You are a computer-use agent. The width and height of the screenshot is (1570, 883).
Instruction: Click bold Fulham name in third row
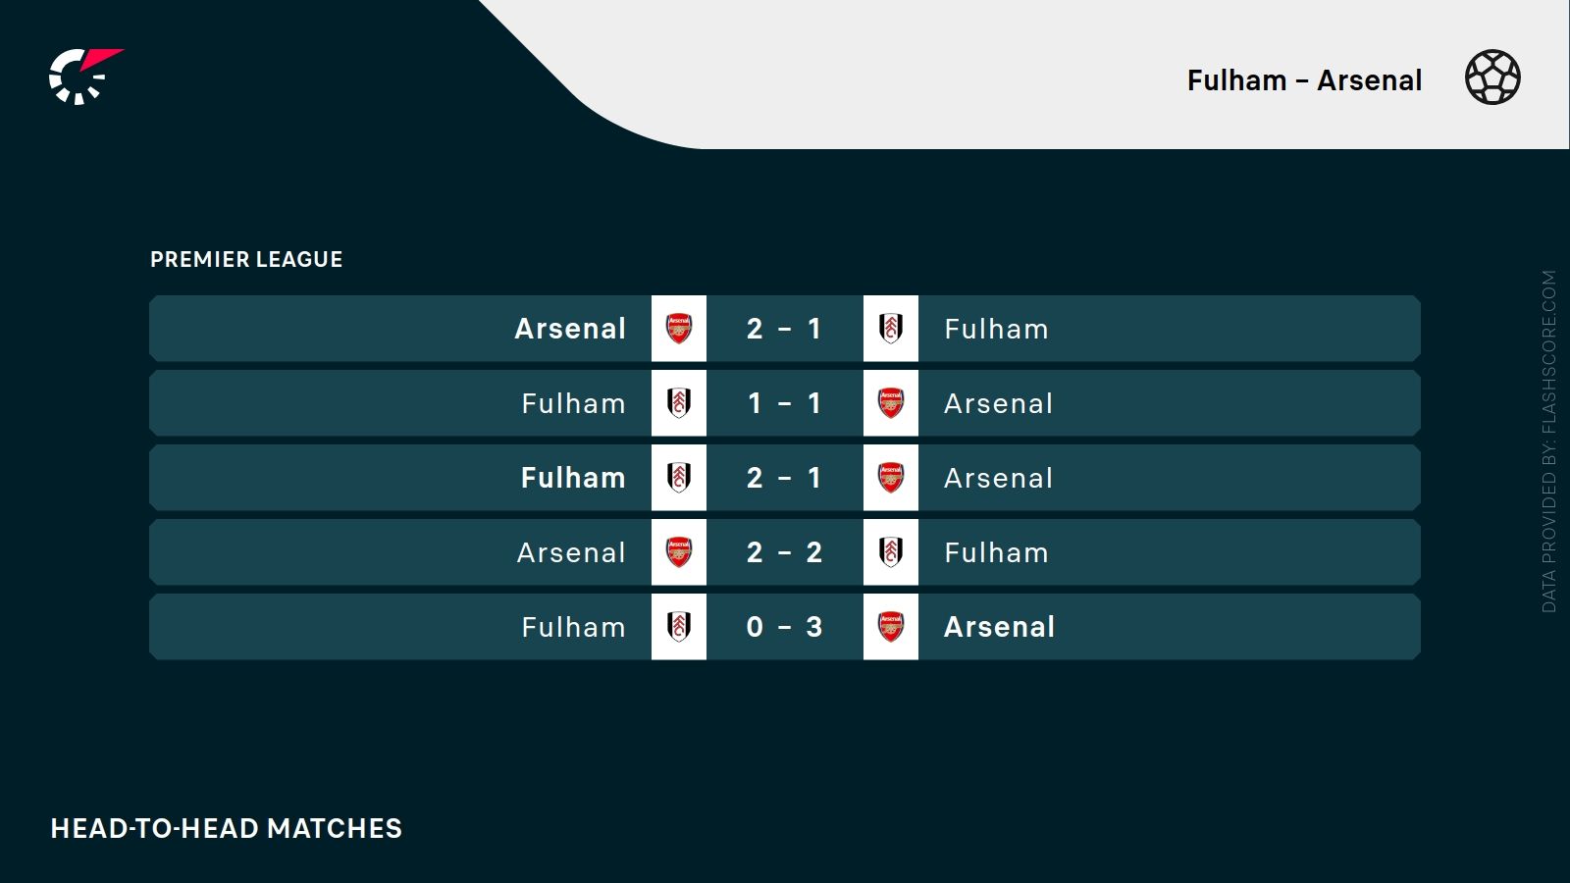[573, 478]
